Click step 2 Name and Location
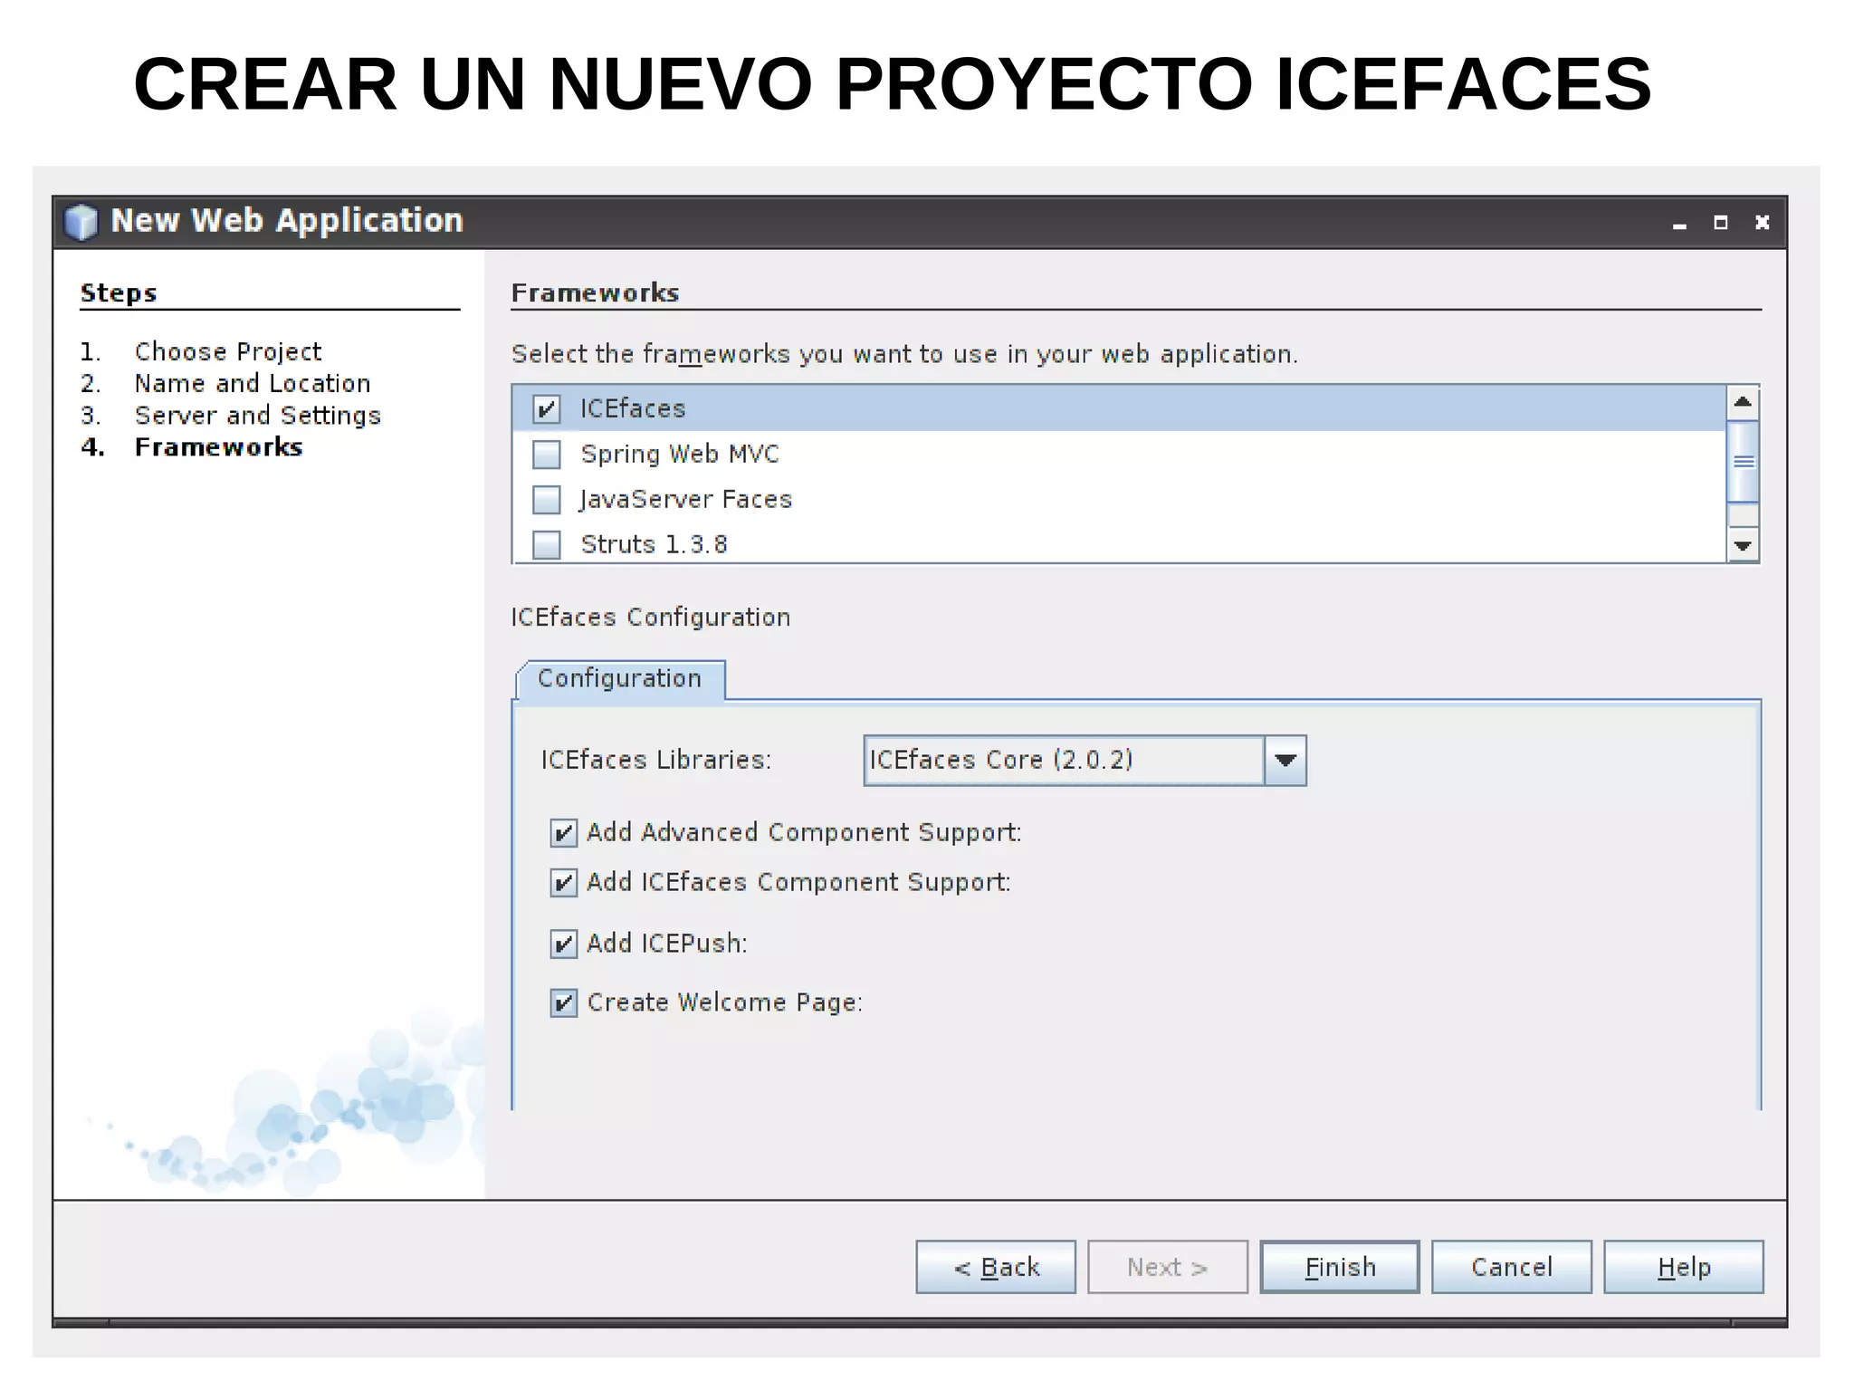Viewport: 1854px width, 1390px height. [x=253, y=384]
